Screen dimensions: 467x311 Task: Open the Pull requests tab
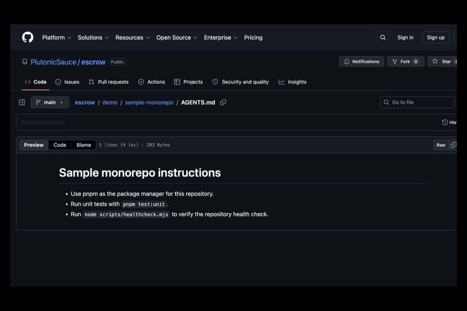click(108, 82)
